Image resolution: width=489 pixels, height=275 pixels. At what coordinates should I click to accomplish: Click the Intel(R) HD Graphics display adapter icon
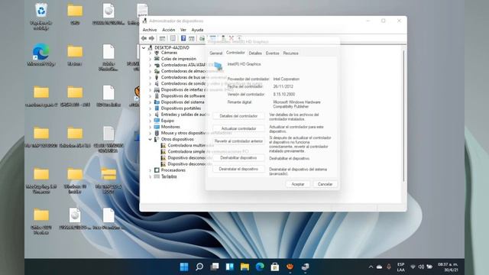click(x=219, y=66)
